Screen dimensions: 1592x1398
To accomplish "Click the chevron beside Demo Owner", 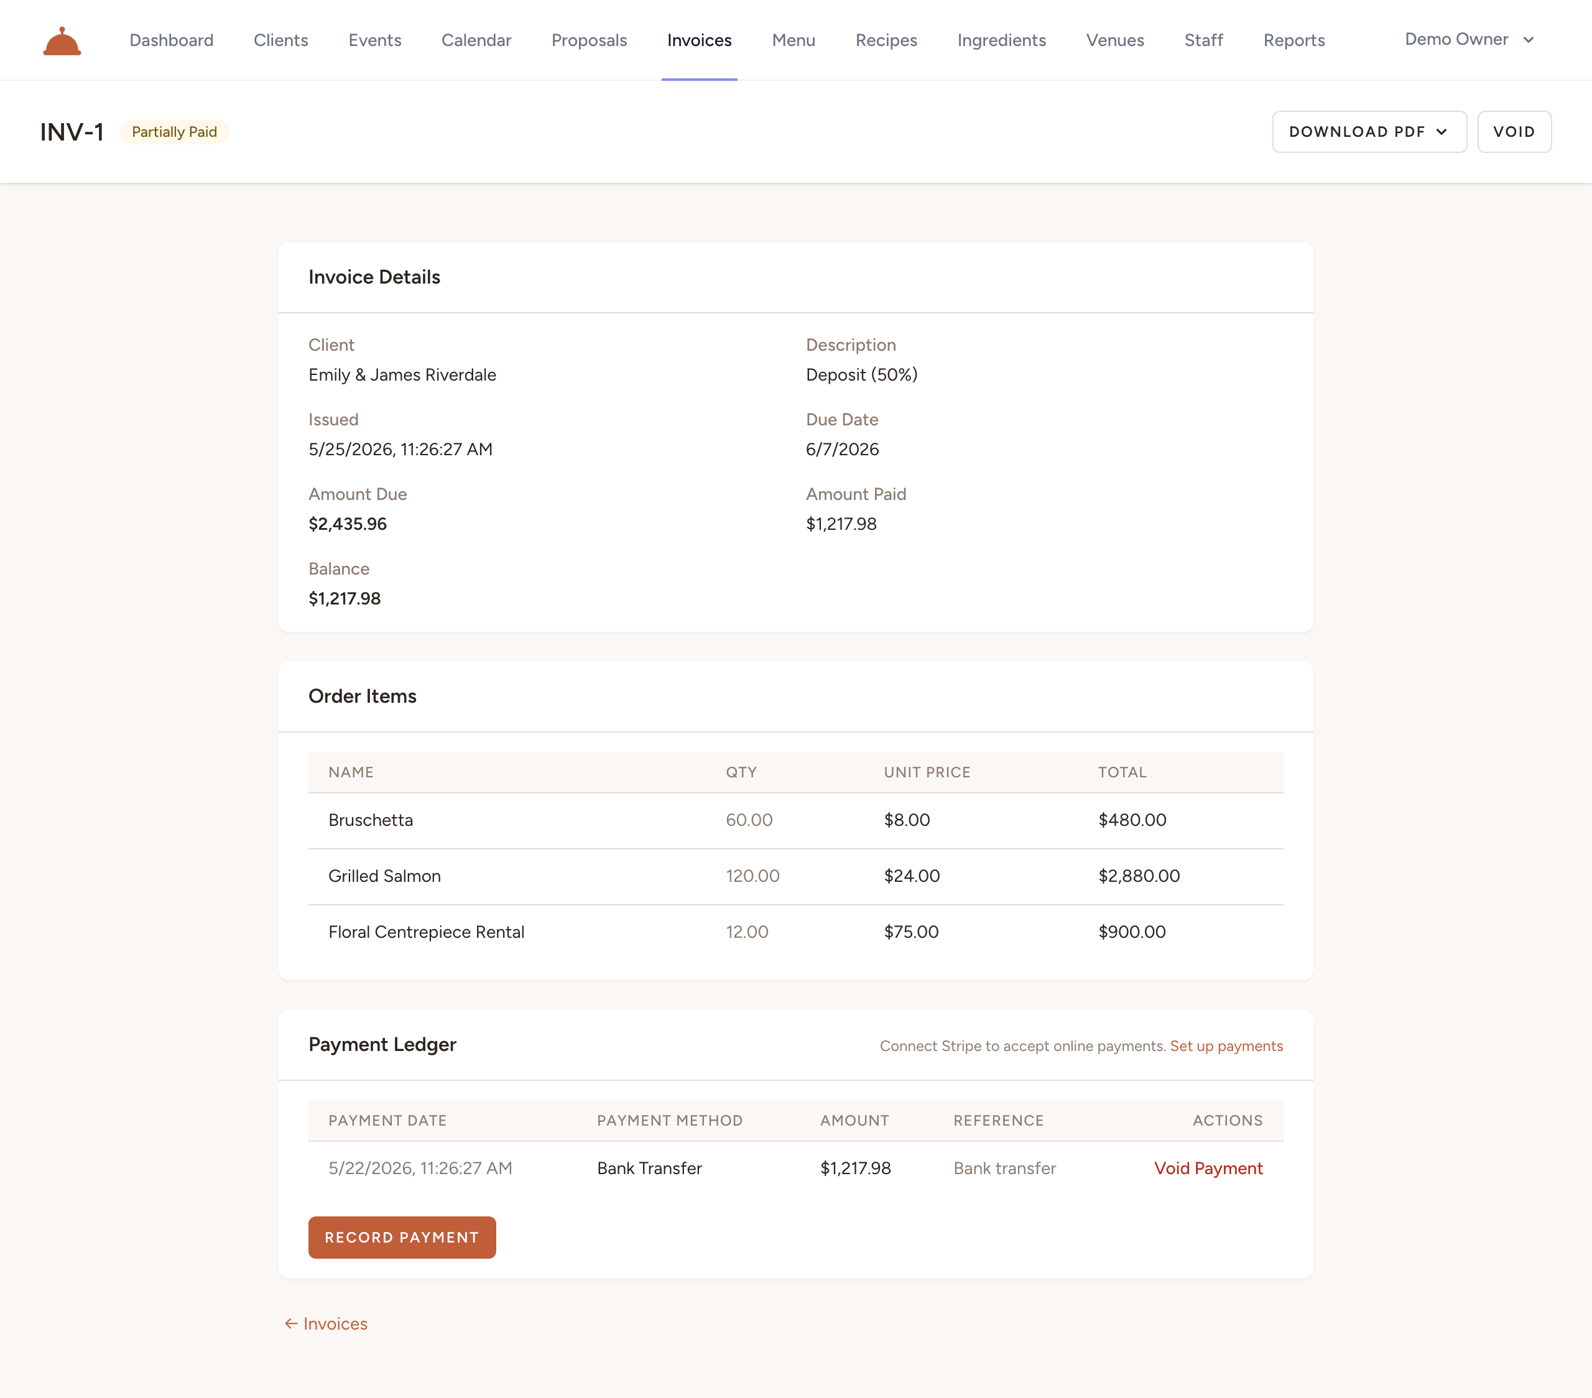I will click(1528, 40).
